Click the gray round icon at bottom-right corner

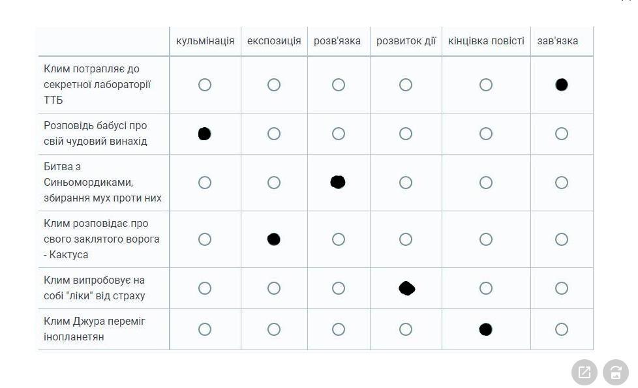(616, 372)
